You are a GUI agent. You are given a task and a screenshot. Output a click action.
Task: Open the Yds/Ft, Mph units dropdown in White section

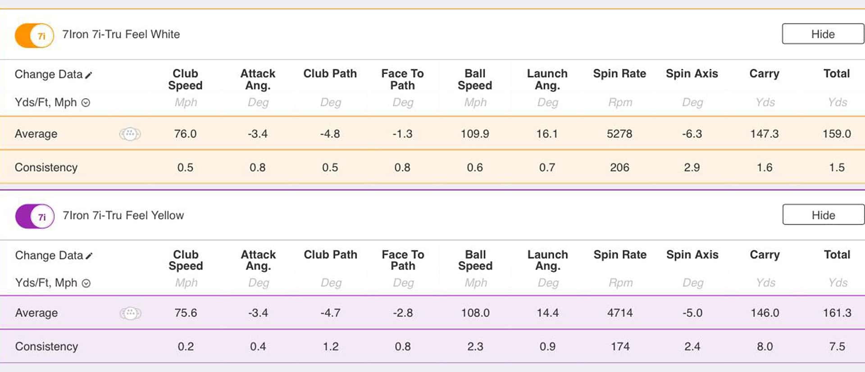point(86,103)
